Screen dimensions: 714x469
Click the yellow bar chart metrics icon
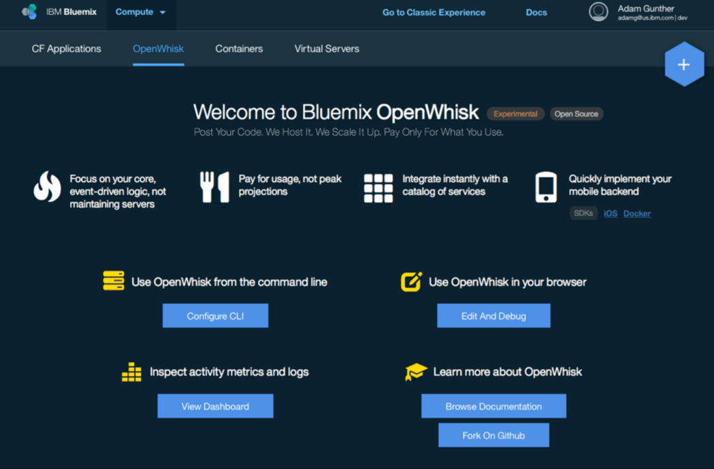click(131, 372)
